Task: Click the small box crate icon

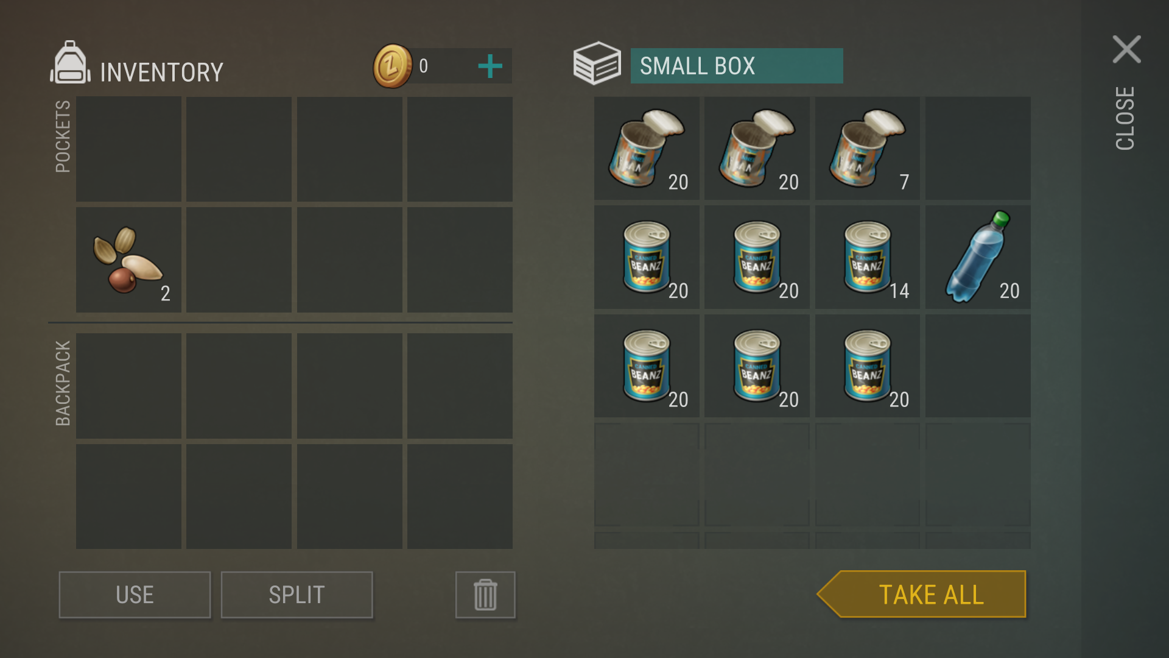Action: [x=597, y=63]
